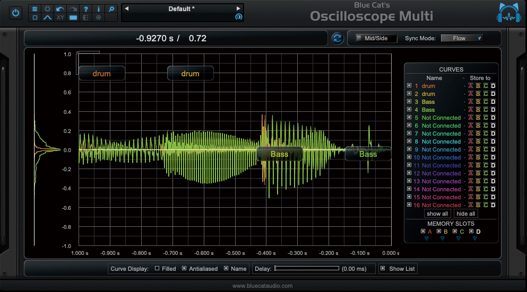
Task: Click the -0.9270 s / 0.72 readout display
Action: 171,38
